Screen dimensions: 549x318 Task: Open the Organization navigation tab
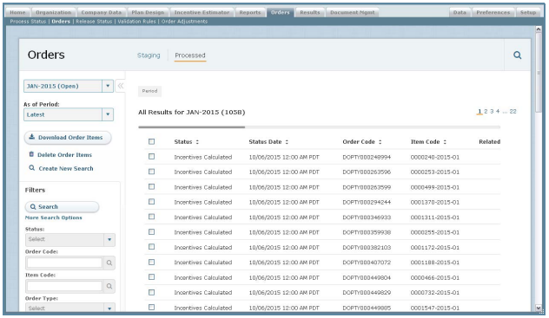[x=54, y=12]
